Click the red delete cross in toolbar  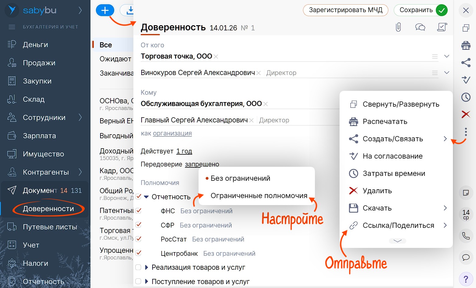[x=466, y=114]
